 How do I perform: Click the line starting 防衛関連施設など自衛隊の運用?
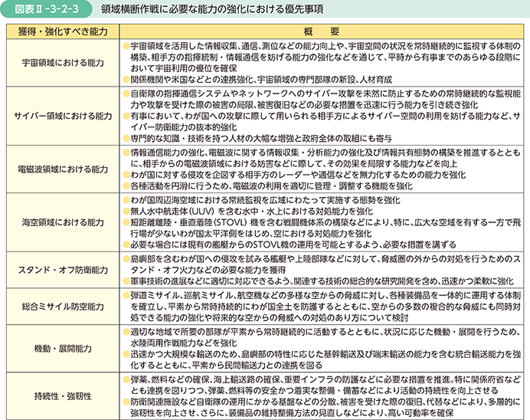point(326,402)
